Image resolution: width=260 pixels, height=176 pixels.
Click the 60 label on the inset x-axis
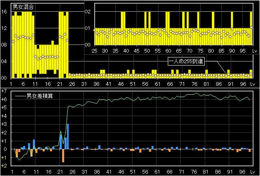168,51
